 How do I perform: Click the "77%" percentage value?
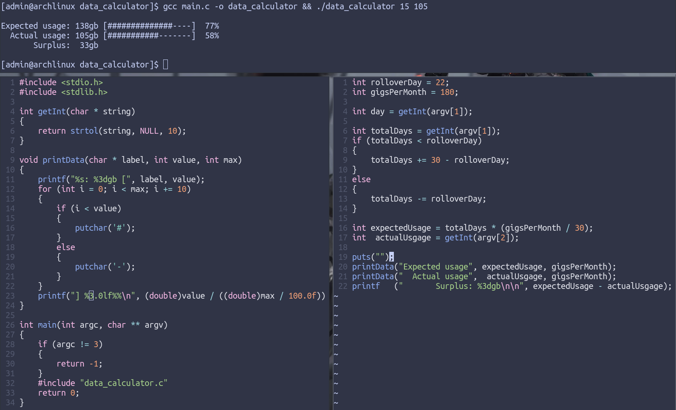212,26
